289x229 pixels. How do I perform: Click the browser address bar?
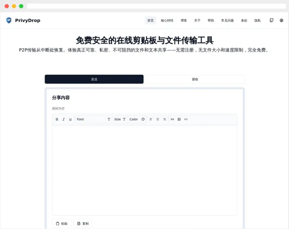click(x=156, y=6)
